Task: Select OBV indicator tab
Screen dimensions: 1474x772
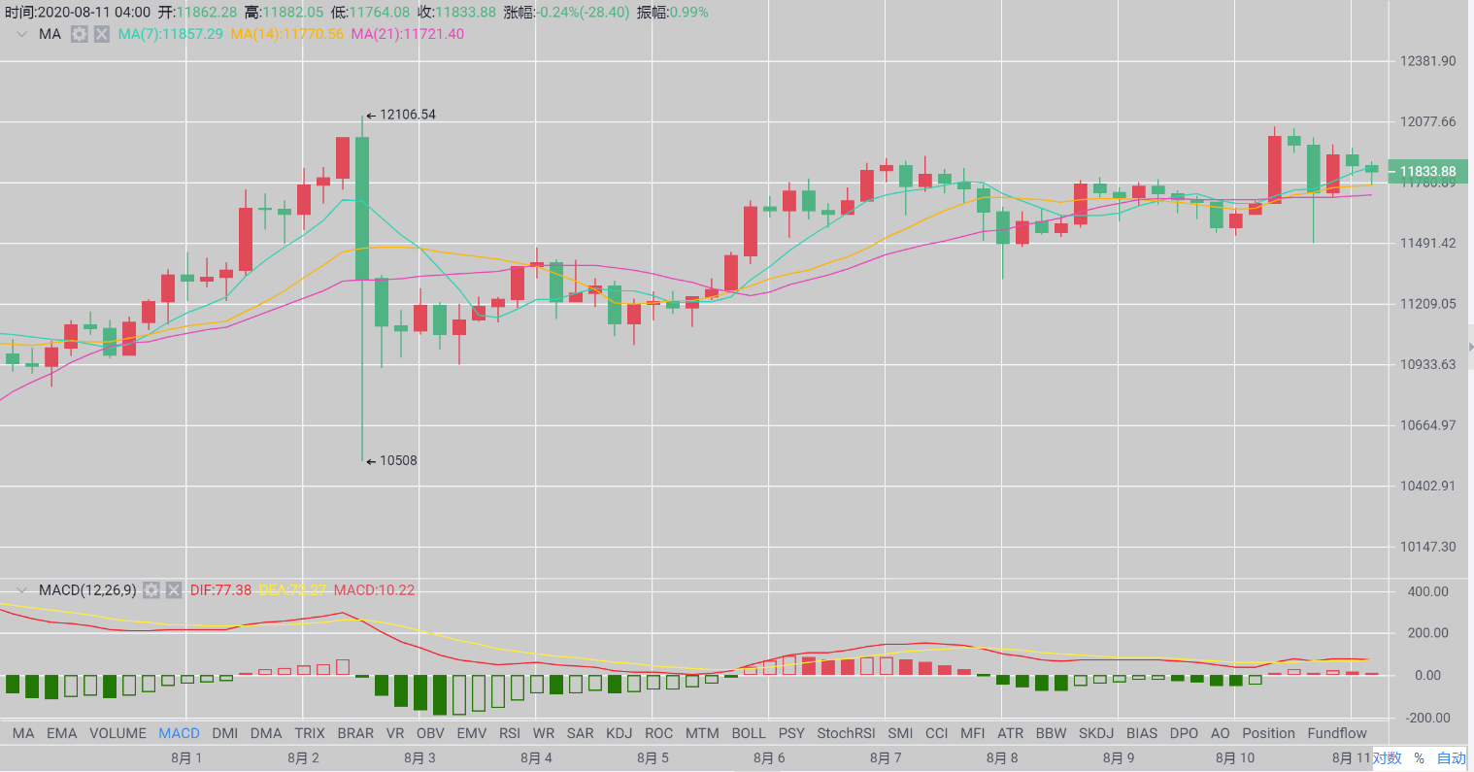Action: coord(430,733)
